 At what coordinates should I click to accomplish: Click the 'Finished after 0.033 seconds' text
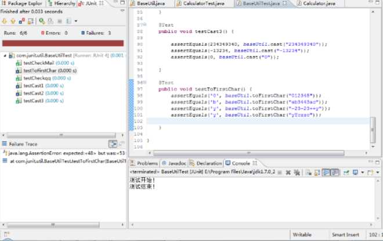(31, 12)
